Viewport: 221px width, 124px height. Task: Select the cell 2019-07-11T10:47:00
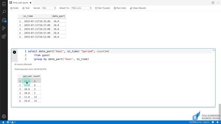click(37, 33)
